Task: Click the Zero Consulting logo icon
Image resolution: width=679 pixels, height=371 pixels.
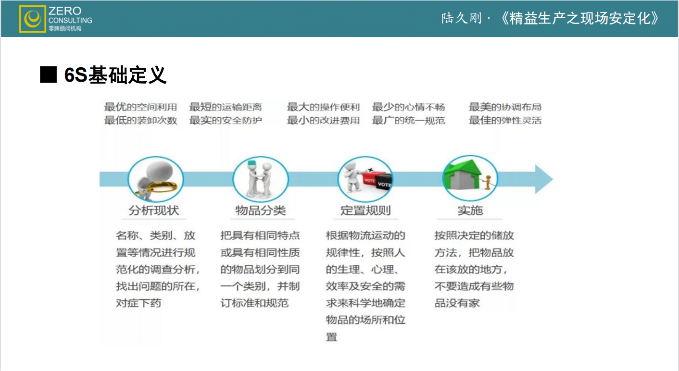Action: 33,19
